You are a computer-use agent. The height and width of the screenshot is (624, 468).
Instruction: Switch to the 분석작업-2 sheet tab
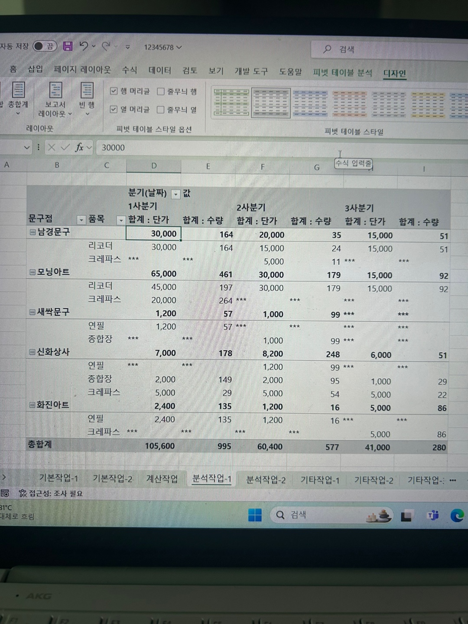pos(266,479)
